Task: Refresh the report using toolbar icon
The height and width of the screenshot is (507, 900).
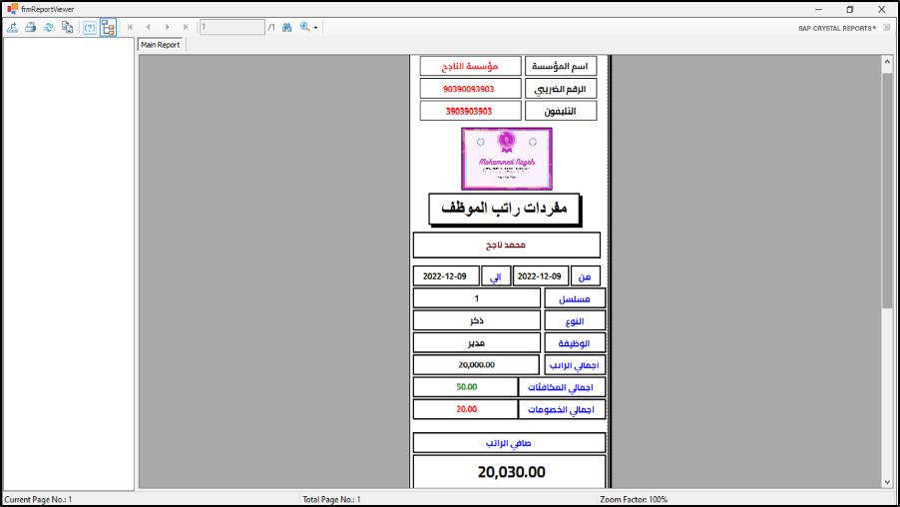Action: [x=48, y=27]
